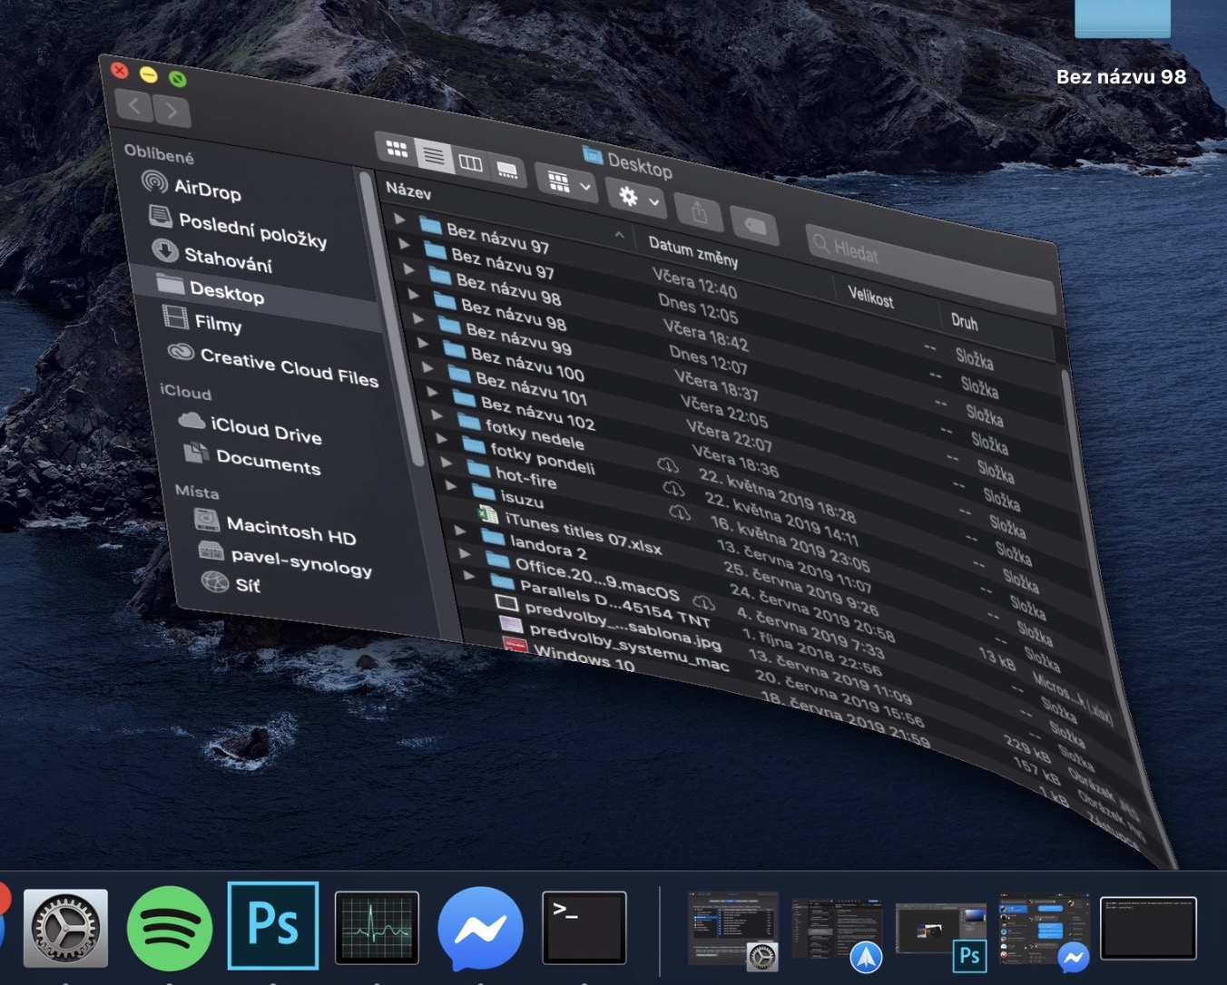This screenshot has width=1227, height=985.
Task: Sort by Název column header
Action: [408, 191]
